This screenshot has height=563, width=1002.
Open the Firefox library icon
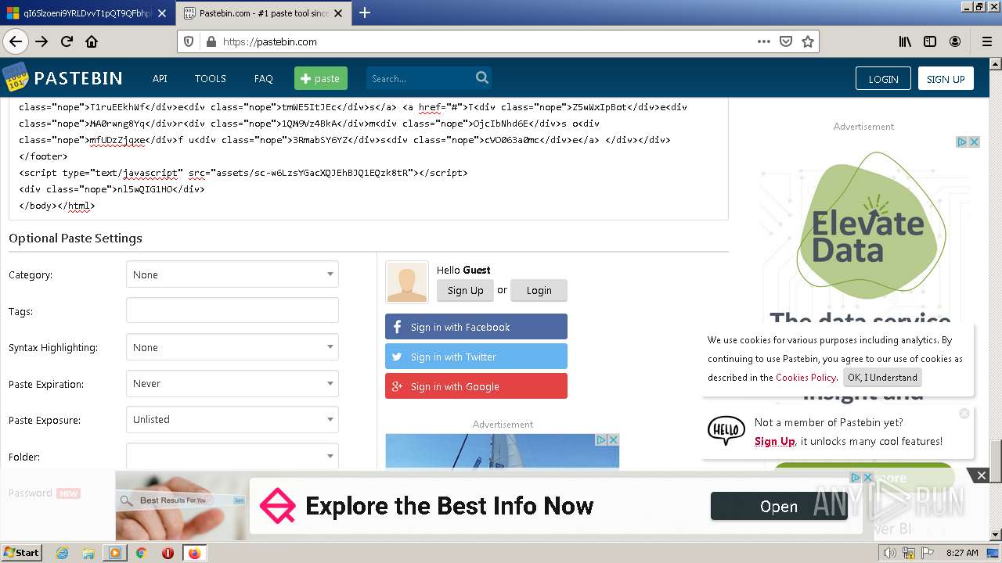tap(905, 41)
